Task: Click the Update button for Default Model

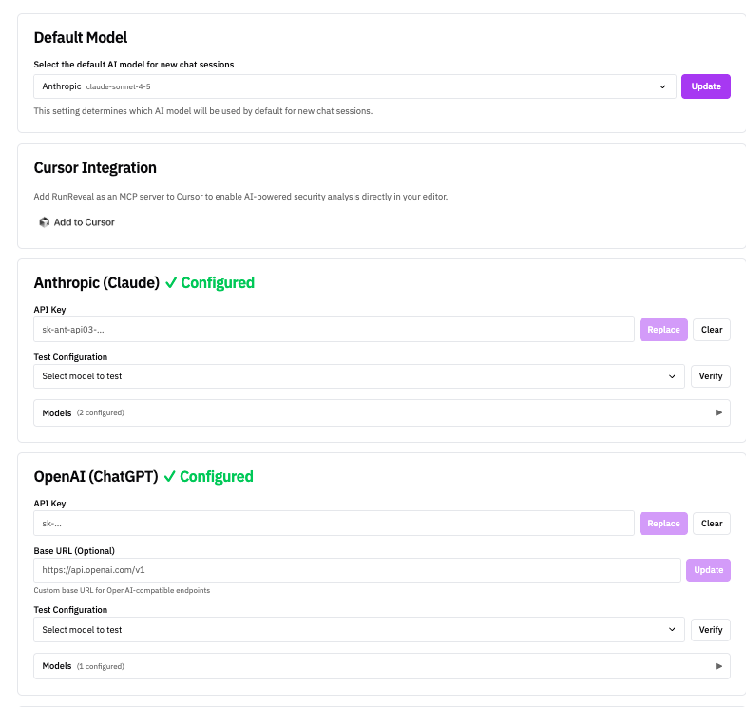Action: pos(705,86)
